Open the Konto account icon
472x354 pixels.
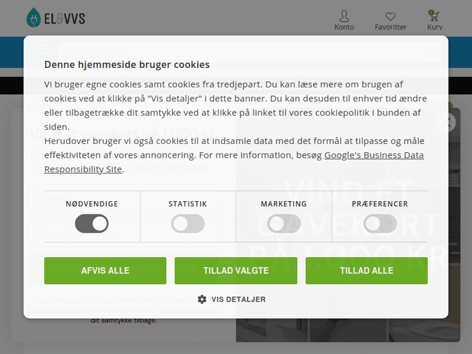click(x=344, y=20)
